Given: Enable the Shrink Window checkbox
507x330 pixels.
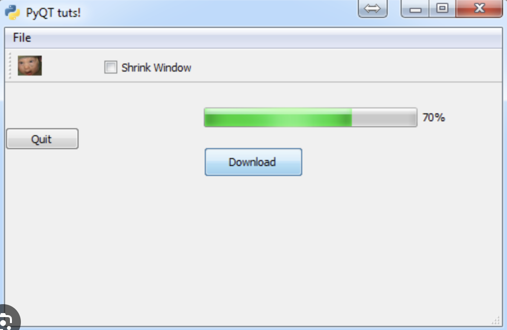Looking at the screenshot, I should [x=110, y=67].
